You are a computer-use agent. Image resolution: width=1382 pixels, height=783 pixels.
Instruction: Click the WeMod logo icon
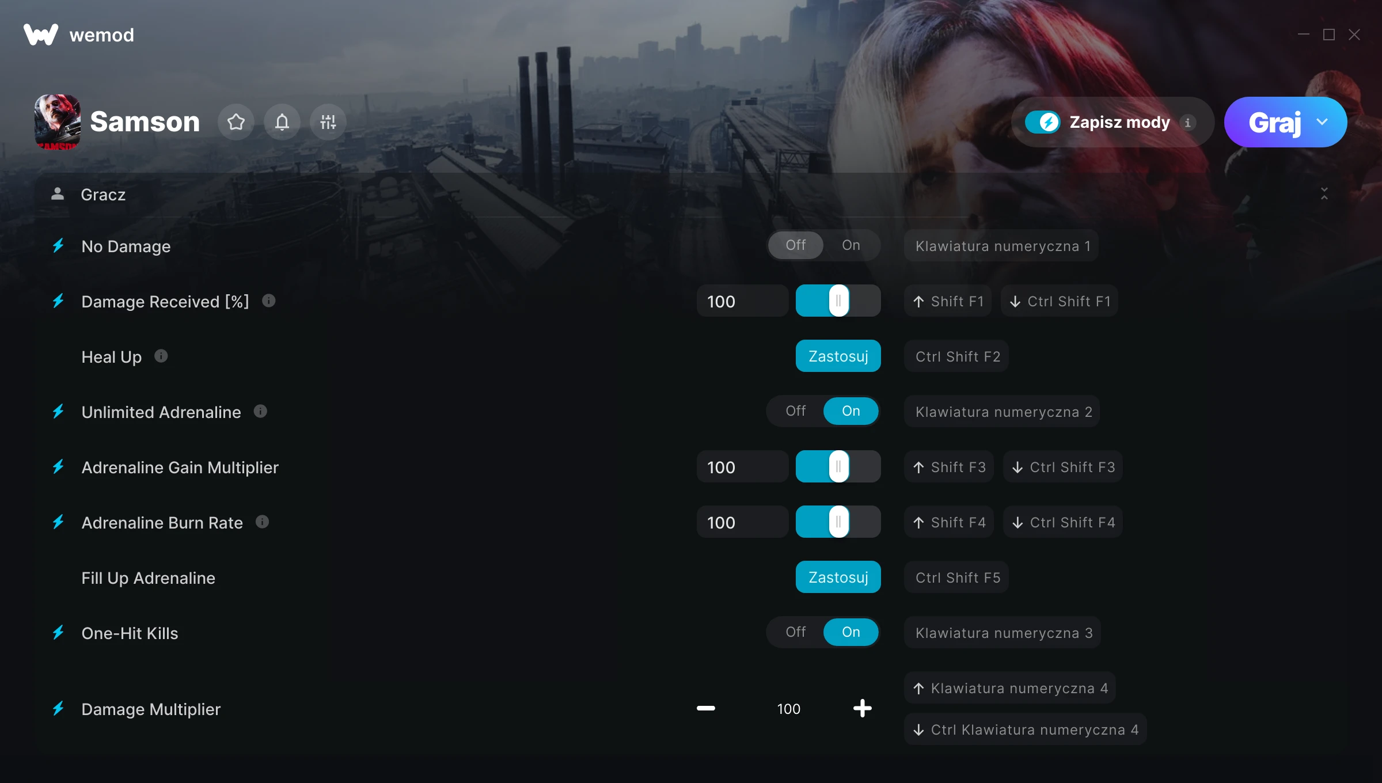(41, 35)
